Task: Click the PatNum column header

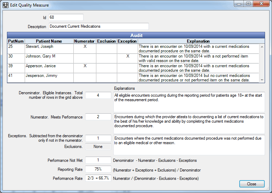Action: pyautogui.click(x=16, y=41)
